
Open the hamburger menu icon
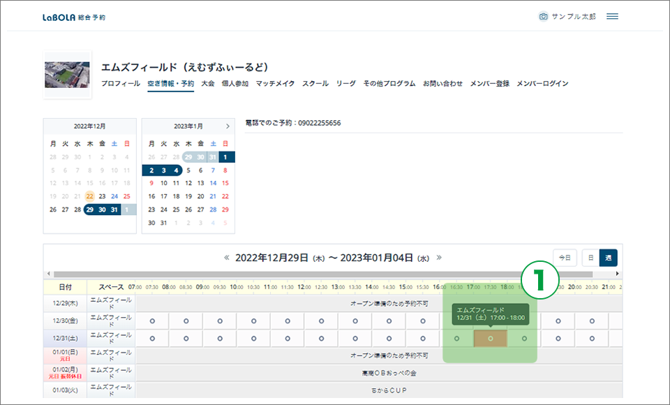(612, 17)
